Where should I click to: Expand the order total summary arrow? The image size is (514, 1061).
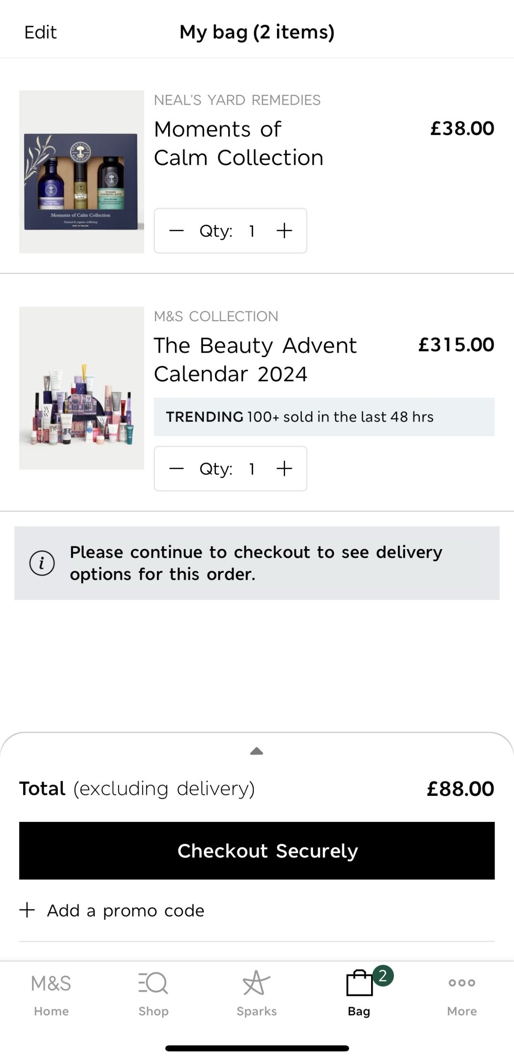click(257, 751)
